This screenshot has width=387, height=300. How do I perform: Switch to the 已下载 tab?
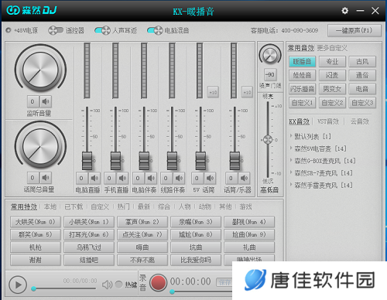74,206
